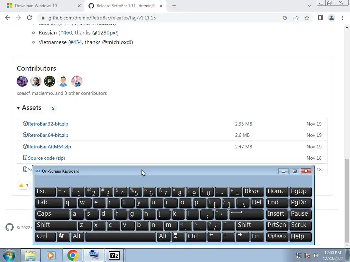Toggle the Caps key on the keyboard

[x=52, y=214]
